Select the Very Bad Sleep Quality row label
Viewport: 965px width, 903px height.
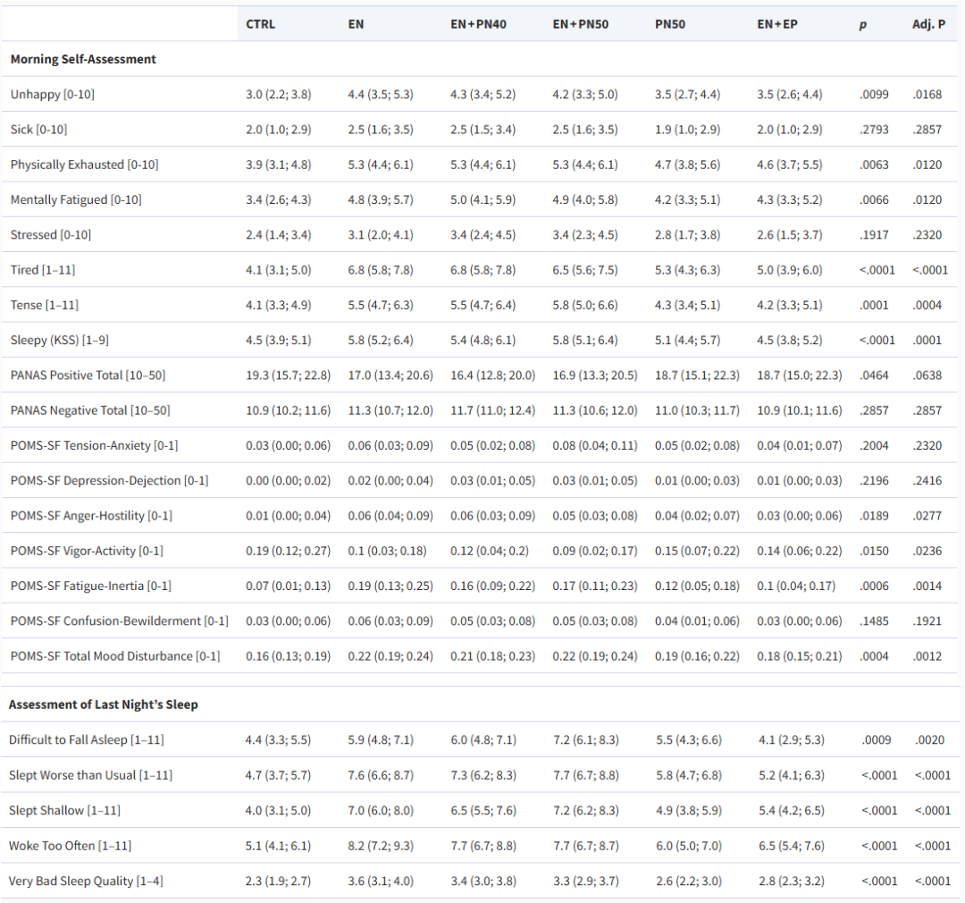click(x=86, y=881)
